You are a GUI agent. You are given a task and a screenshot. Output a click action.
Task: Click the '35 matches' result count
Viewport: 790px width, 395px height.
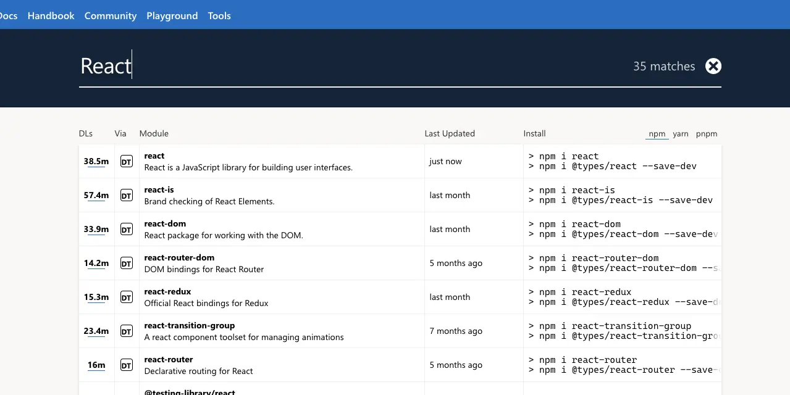(664, 66)
